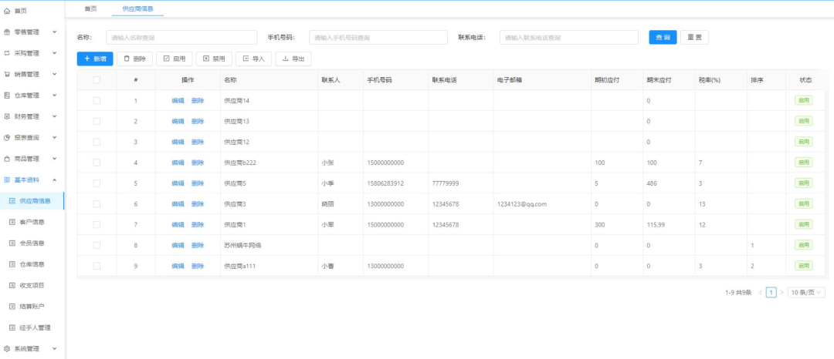
Task: Click the sales management cart icon
Action: (7, 75)
